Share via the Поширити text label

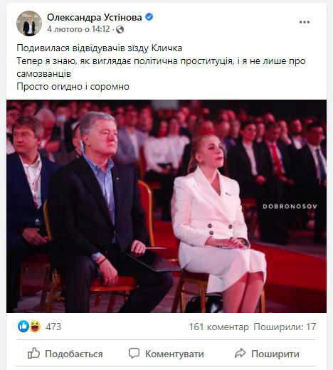(x=275, y=354)
